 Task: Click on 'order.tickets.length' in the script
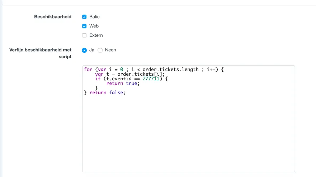(x=170, y=70)
